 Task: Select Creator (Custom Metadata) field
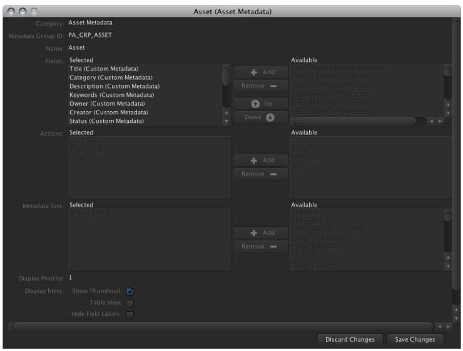(109, 112)
